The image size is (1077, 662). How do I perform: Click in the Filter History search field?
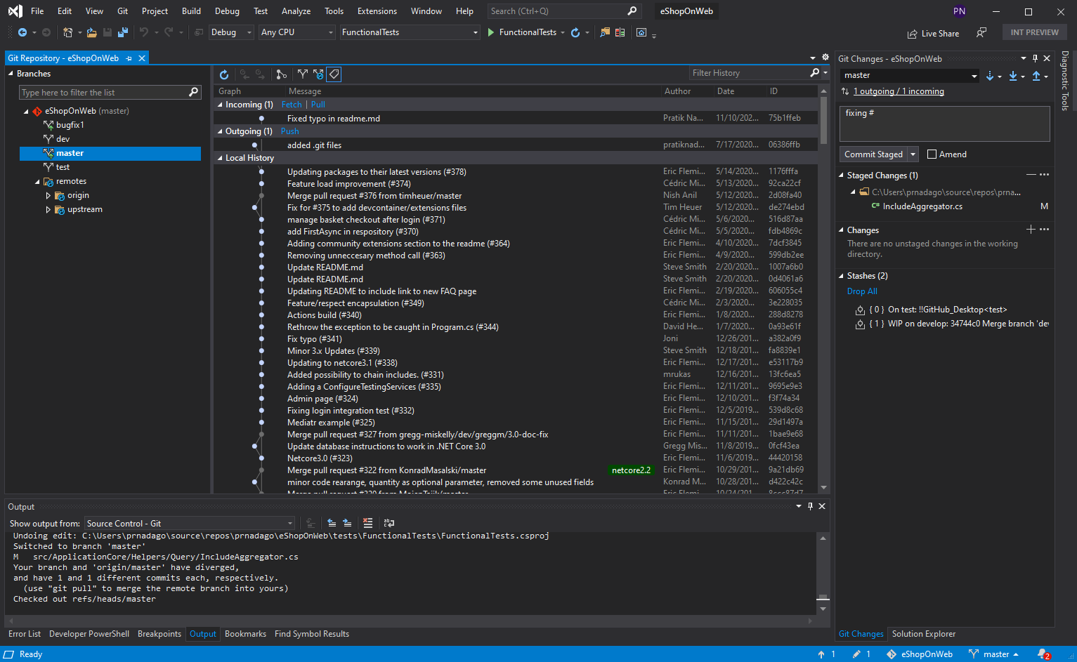749,73
